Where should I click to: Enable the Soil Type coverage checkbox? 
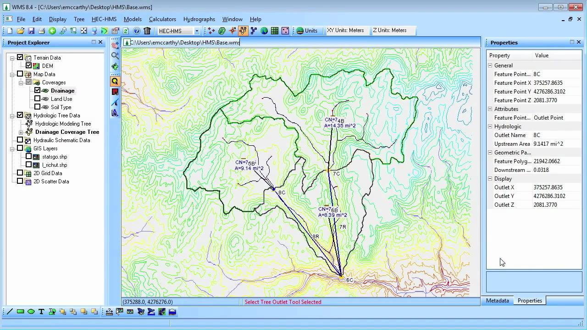click(38, 107)
